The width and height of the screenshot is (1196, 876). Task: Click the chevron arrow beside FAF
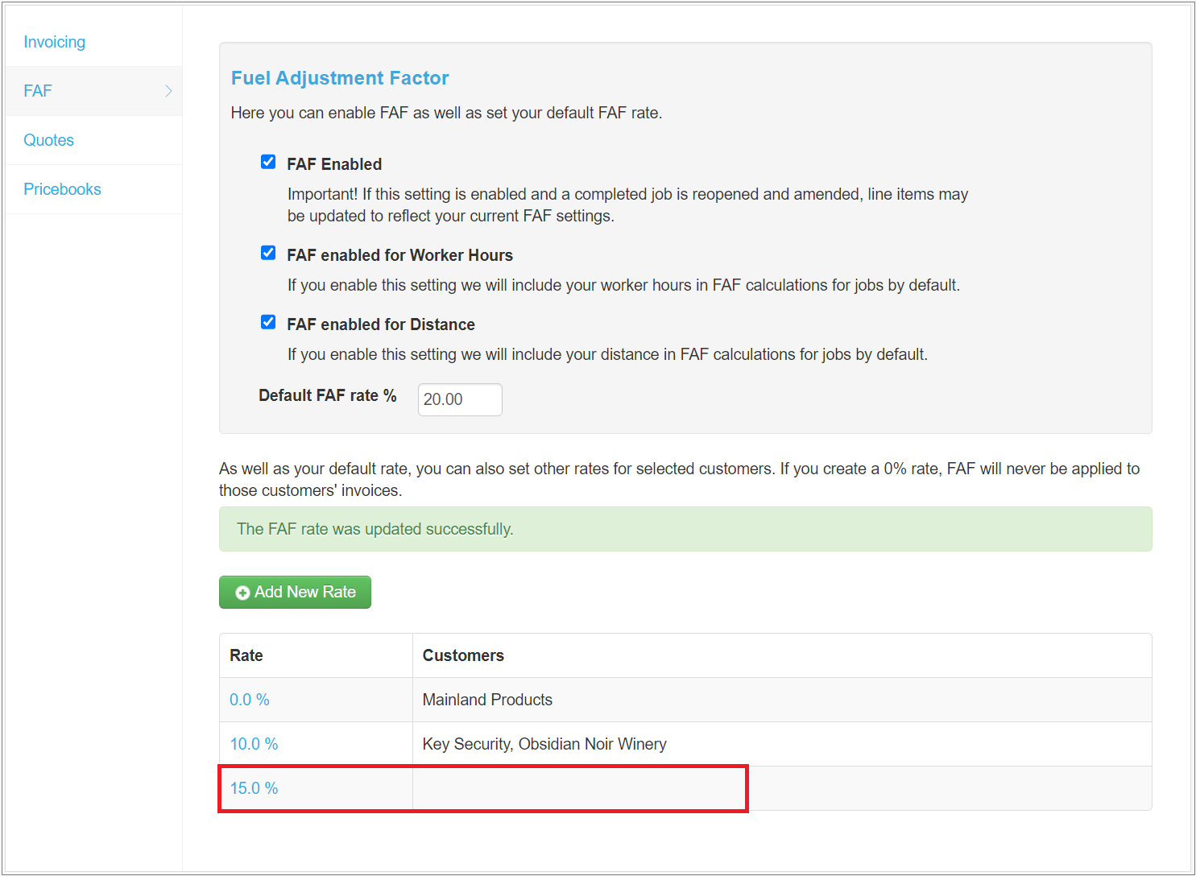(168, 91)
